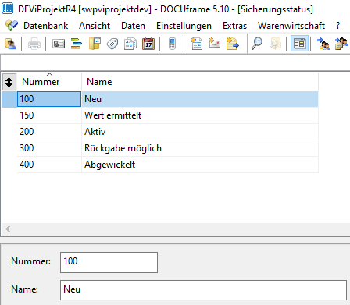Select the cell with number 150

coord(49,115)
